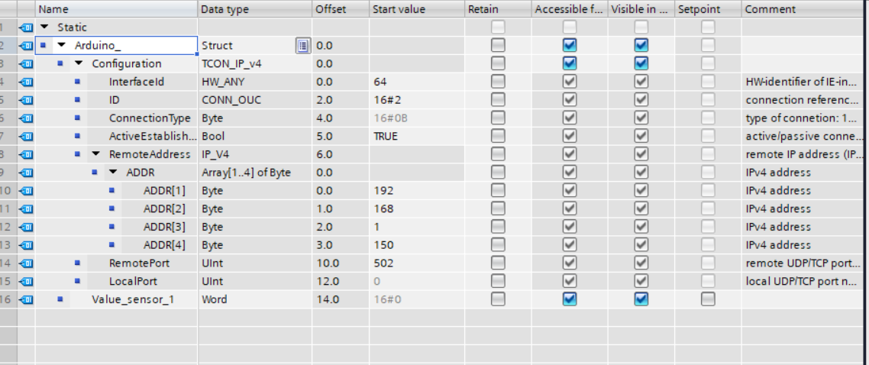Click the Data type column header

[x=255, y=9]
